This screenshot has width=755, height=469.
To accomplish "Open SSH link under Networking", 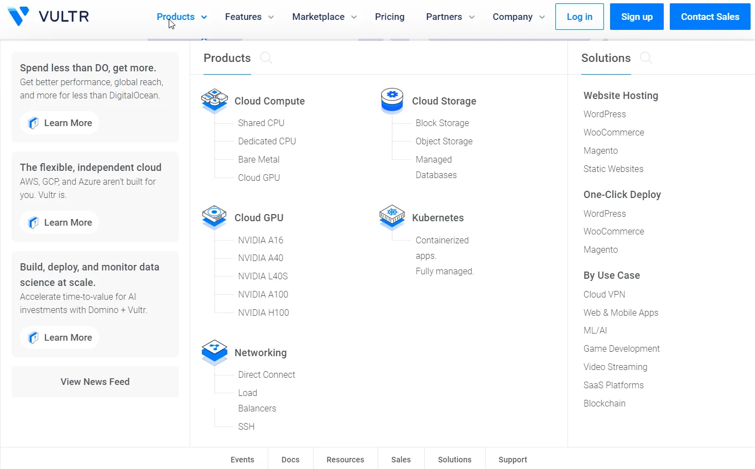I will pos(246,426).
